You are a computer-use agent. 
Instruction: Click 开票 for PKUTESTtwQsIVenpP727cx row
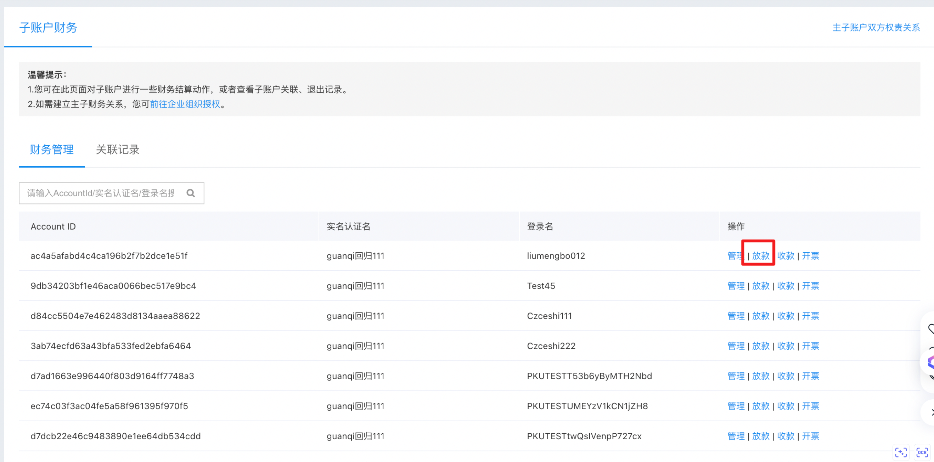[x=810, y=436]
